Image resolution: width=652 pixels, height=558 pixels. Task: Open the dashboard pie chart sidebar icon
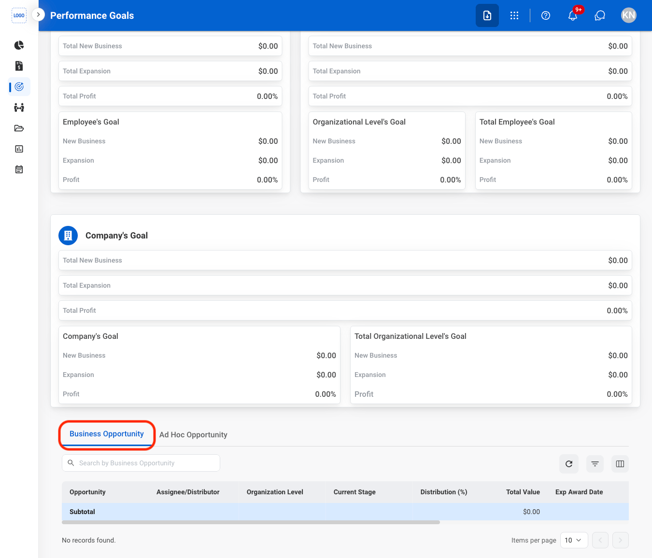[19, 45]
